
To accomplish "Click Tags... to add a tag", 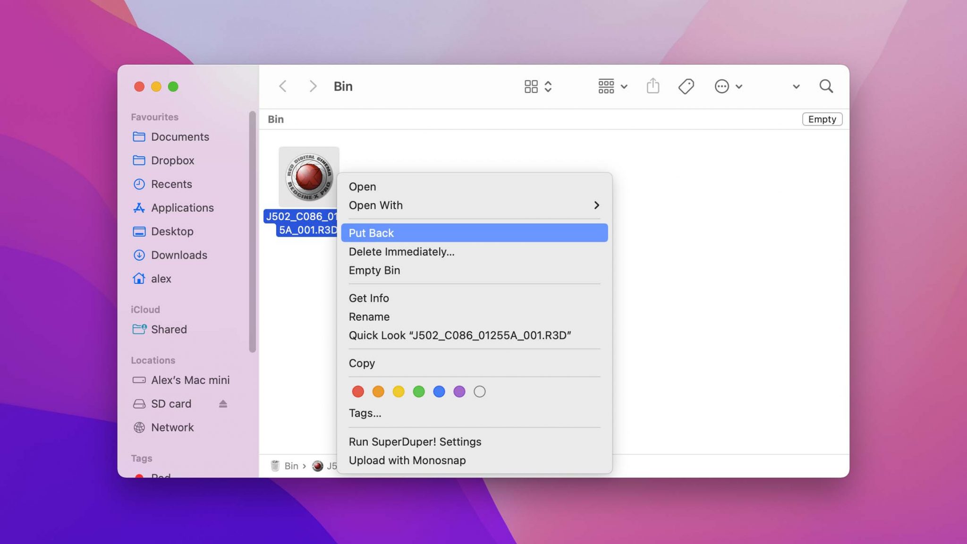I will (365, 412).
